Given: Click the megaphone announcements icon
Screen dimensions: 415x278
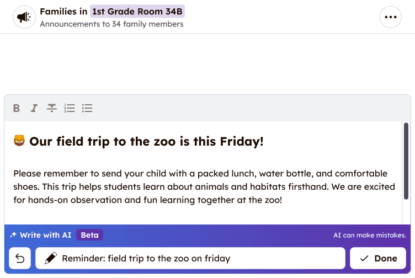Looking at the screenshot, I should 24,17.
